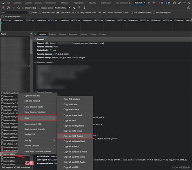Check Blocked Requests checkbox
This screenshot has height=170, width=192.
154,12
